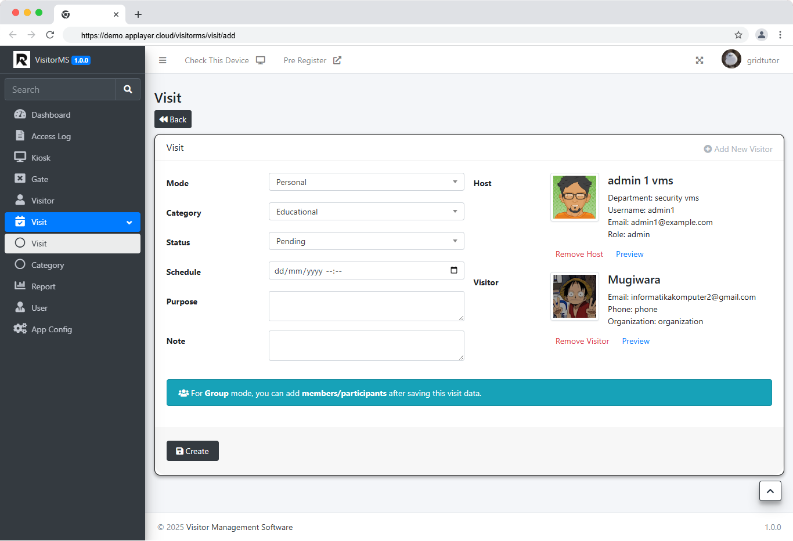The height and width of the screenshot is (541, 793).
Task: Click the Remove Host link
Action: (x=579, y=254)
